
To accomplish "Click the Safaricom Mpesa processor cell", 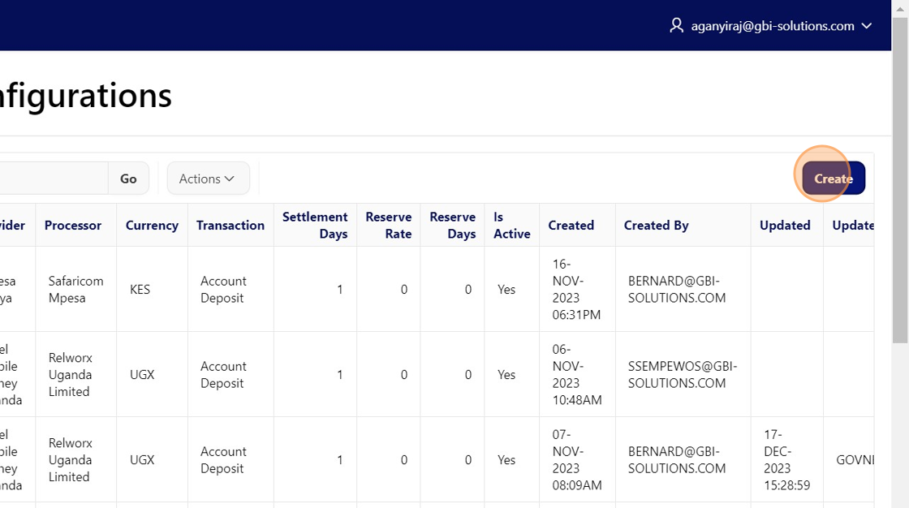I will [x=75, y=290].
